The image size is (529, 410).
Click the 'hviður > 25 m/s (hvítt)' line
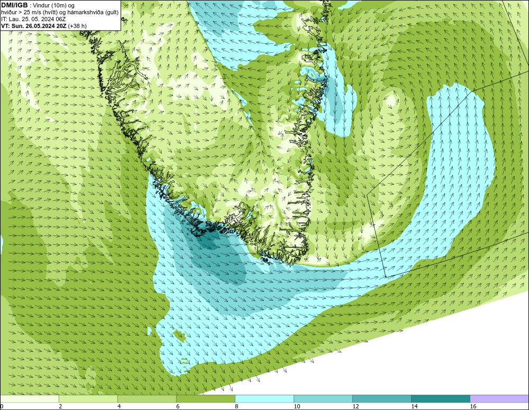click(x=30, y=13)
